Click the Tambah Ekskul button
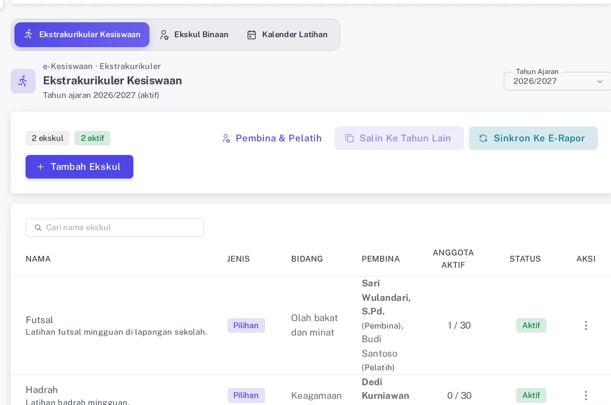611x405 pixels. tap(79, 167)
